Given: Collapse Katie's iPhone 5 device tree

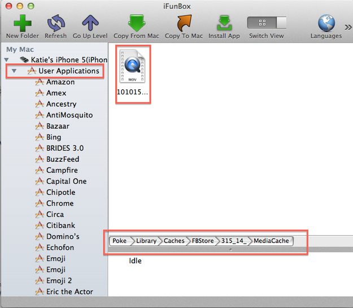Looking at the screenshot, I should (x=7, y=60).
